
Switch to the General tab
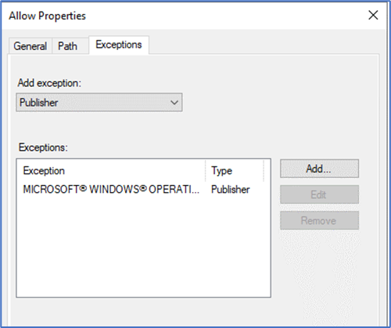point(30,46)
